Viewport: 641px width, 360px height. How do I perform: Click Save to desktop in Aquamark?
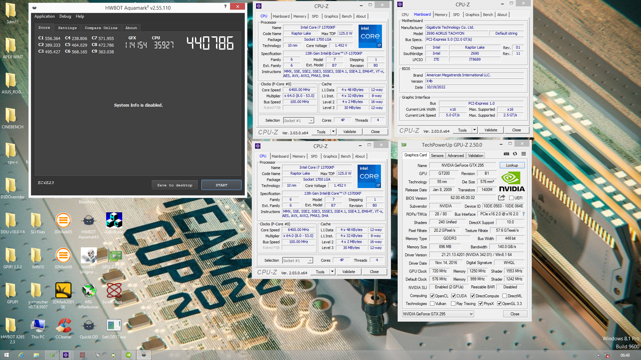pyautogui.click(x=175, y=185)
